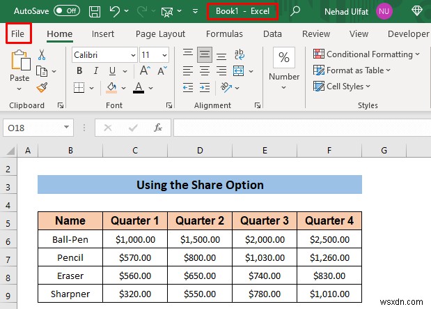431x309 pixels.
Task: Click Increase Font Size icon
Action: point(145,70)
